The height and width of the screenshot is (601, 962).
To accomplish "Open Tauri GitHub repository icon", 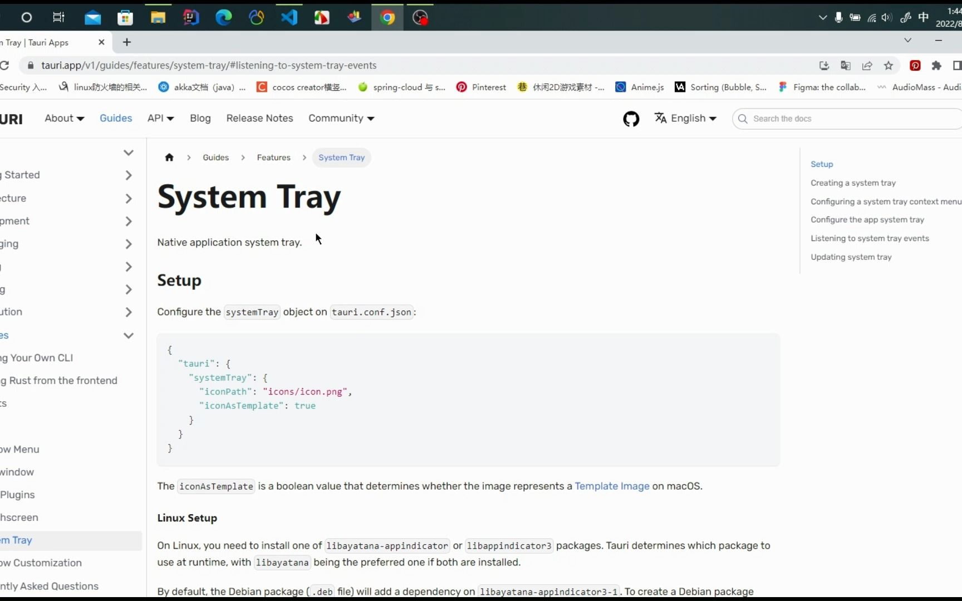I will (x=631, y=119).
